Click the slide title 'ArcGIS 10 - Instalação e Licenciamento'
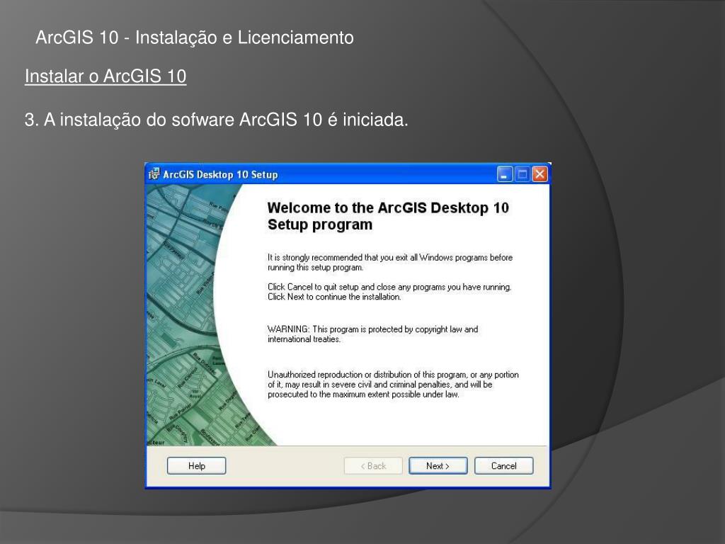Screen dimensions: 725x544 [x=195, y=38]
